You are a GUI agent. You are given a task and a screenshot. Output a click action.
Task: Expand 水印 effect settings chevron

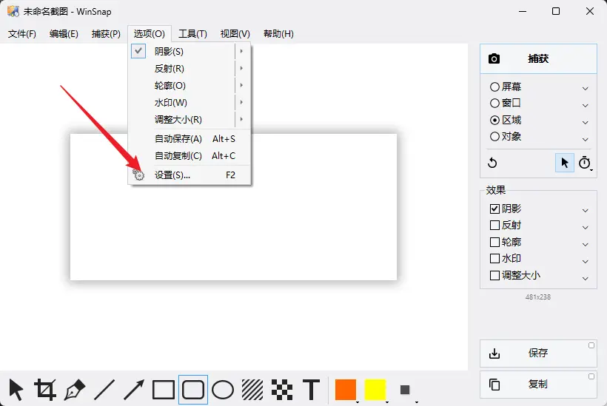(x=586, y=262)
